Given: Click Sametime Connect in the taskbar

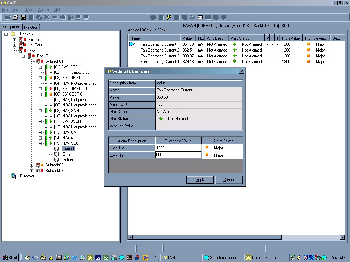Looking at the screenshot, I should 223,258.
